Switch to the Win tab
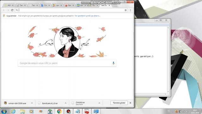 click(93, 5)
